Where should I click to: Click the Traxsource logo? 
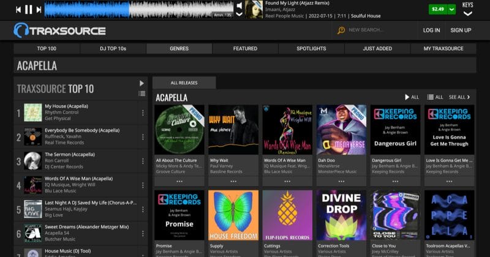tap(60, 30)
